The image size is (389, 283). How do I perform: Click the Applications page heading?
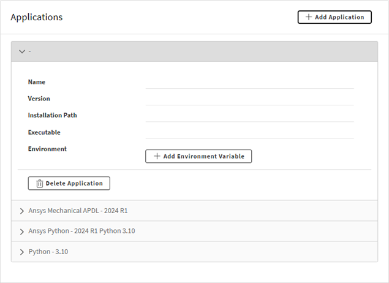pyautogui.click(x=37, y=17)
